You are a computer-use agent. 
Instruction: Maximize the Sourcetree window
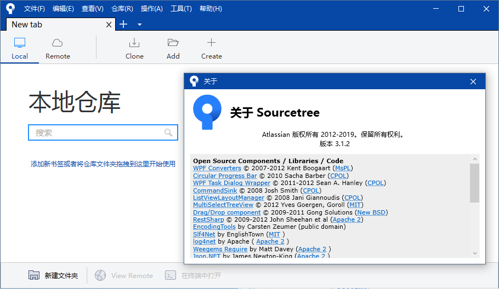point(461,9)
